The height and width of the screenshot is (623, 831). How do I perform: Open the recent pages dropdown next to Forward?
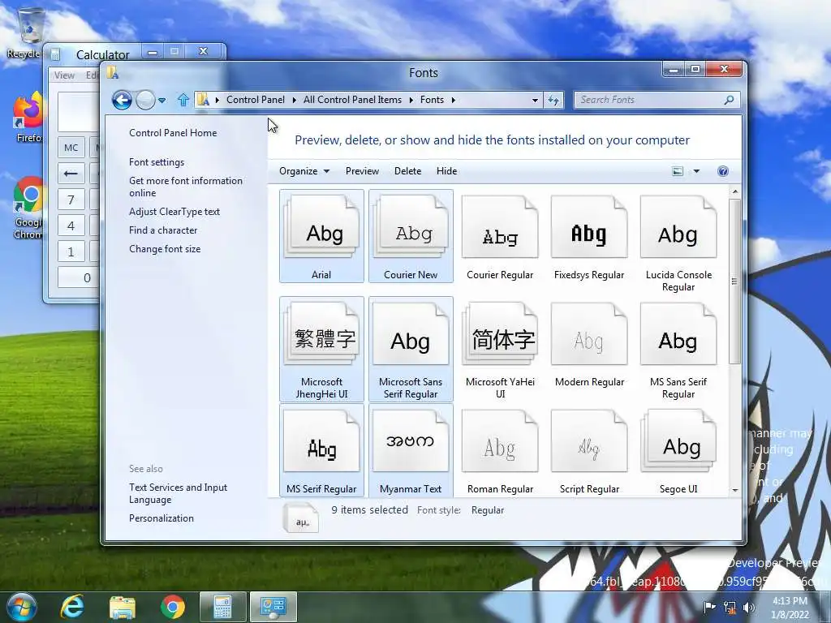tap(162, 100)
